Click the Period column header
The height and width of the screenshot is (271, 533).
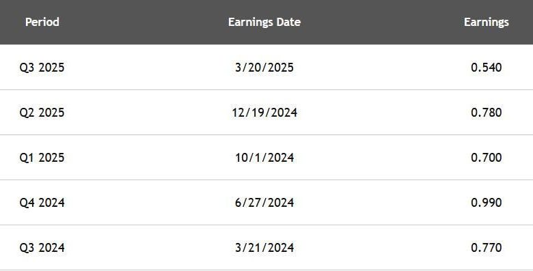pyautogui.click(x=42, y=22)
